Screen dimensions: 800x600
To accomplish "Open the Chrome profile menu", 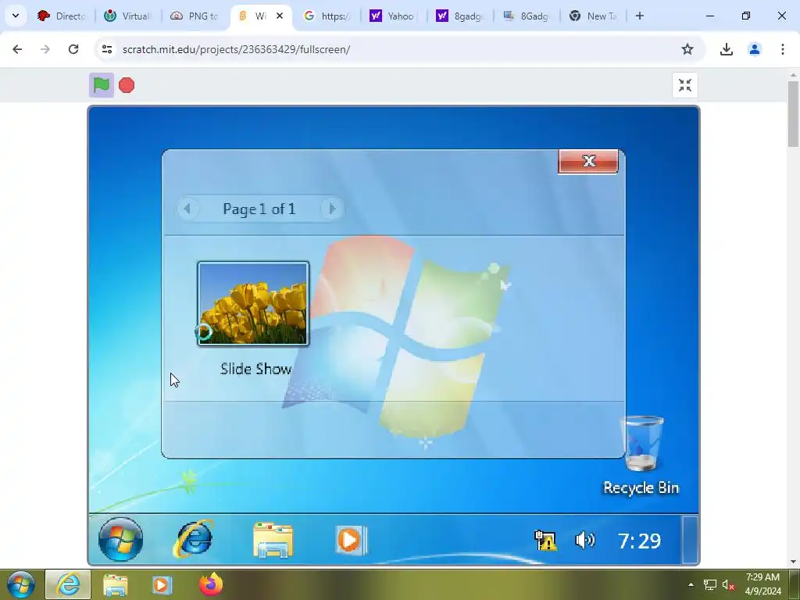I will tap(754, 49).
